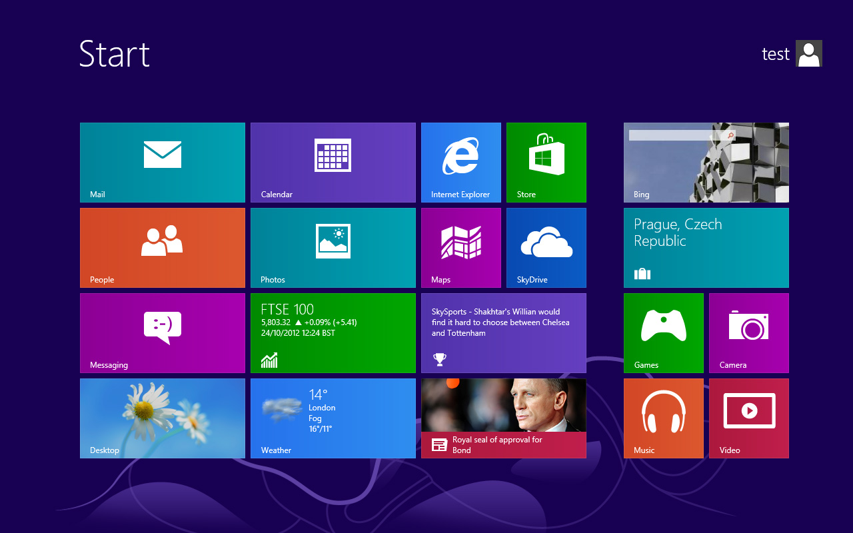Click the "Video" tile label
853x533 pixels.
(730, 450)
